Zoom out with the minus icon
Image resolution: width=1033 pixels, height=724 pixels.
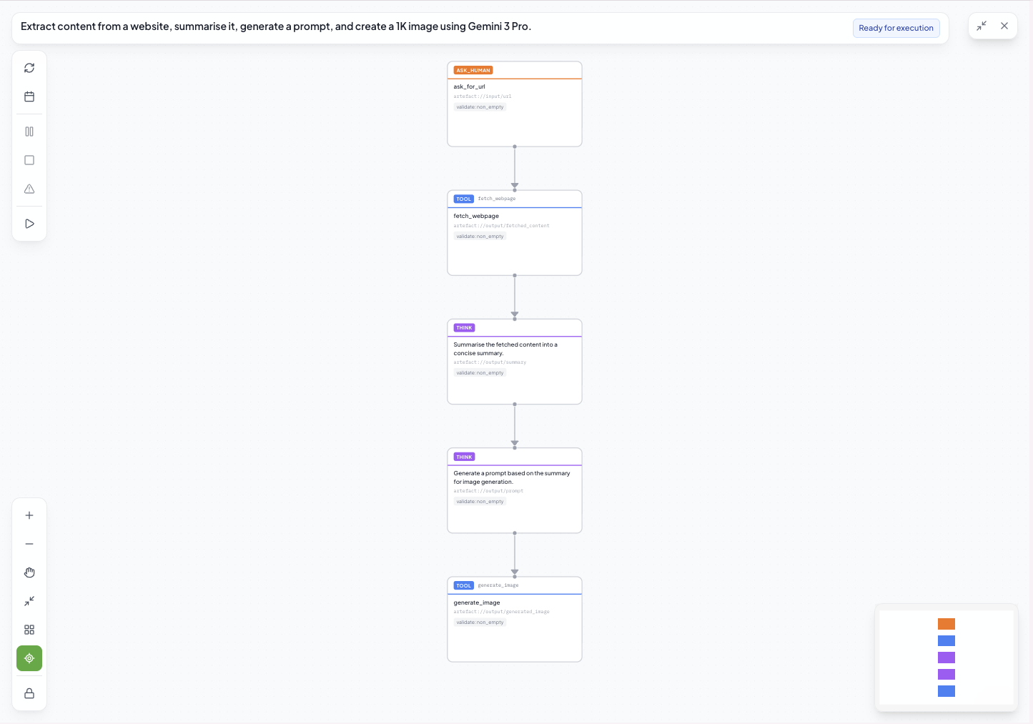[29, 544]
